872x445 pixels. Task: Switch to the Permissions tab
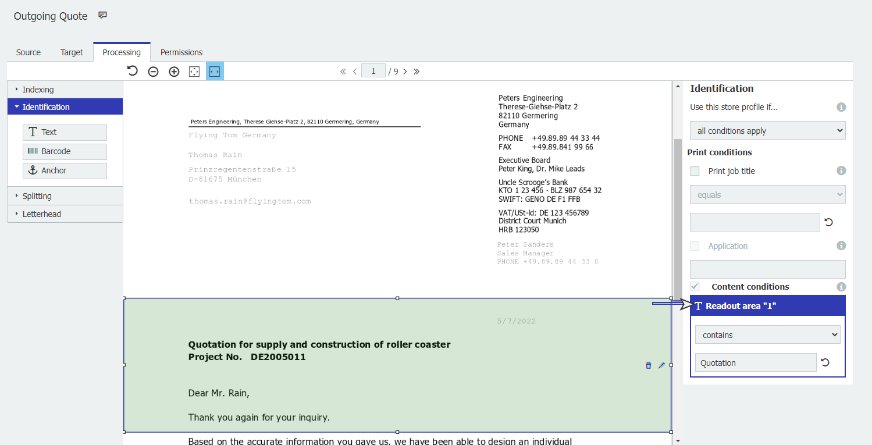pos(181,52)
